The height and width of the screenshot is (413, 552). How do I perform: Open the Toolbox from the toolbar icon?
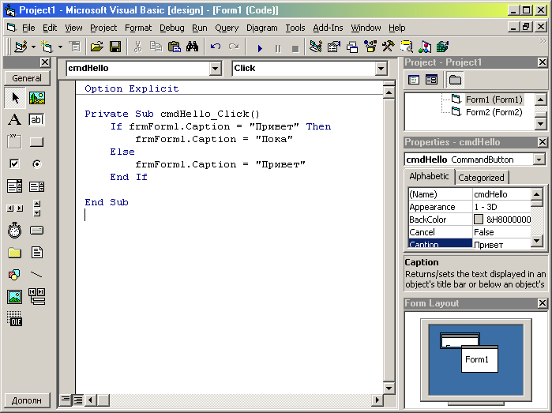(x=389, y=47)
